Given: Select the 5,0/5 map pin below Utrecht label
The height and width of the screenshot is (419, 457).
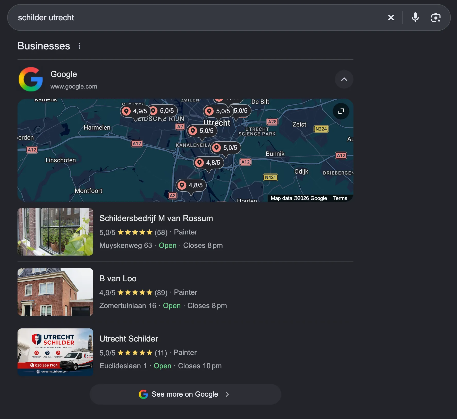Looking at the screenshot, I should 202,131.
